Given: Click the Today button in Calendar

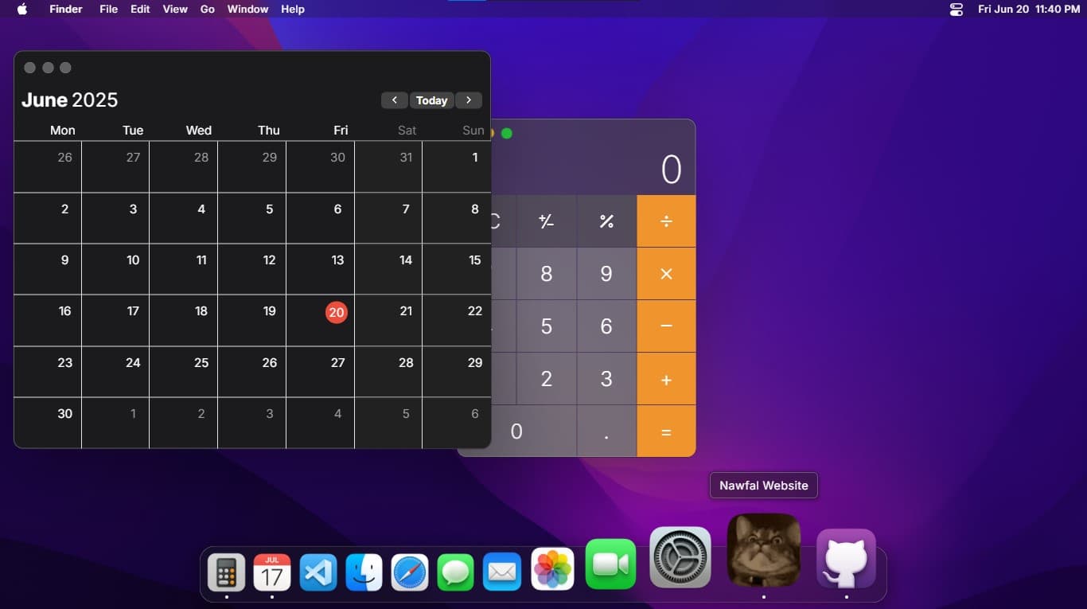Looking at the screenshot, I should click(431, 100).
